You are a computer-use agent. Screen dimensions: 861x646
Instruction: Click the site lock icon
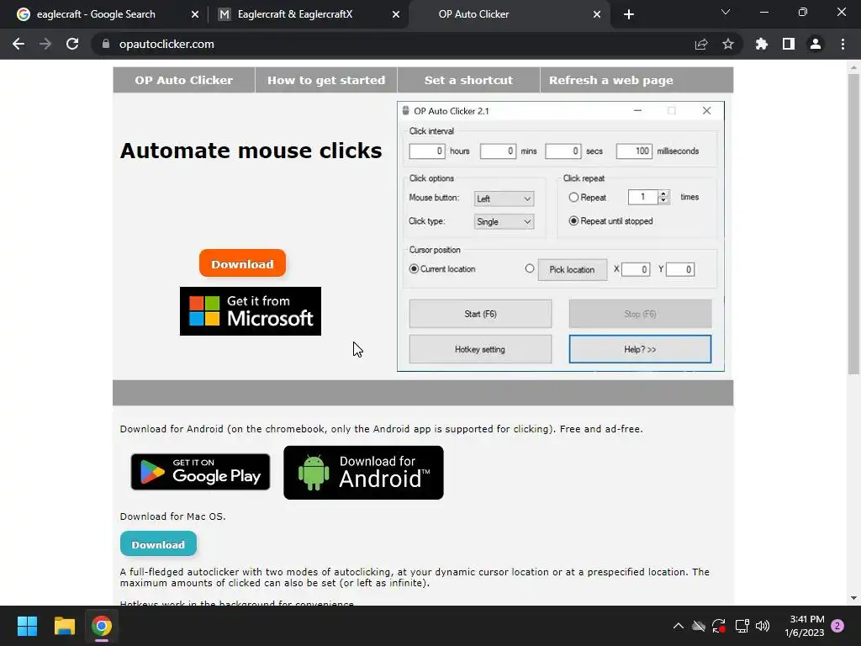point(106,44)
